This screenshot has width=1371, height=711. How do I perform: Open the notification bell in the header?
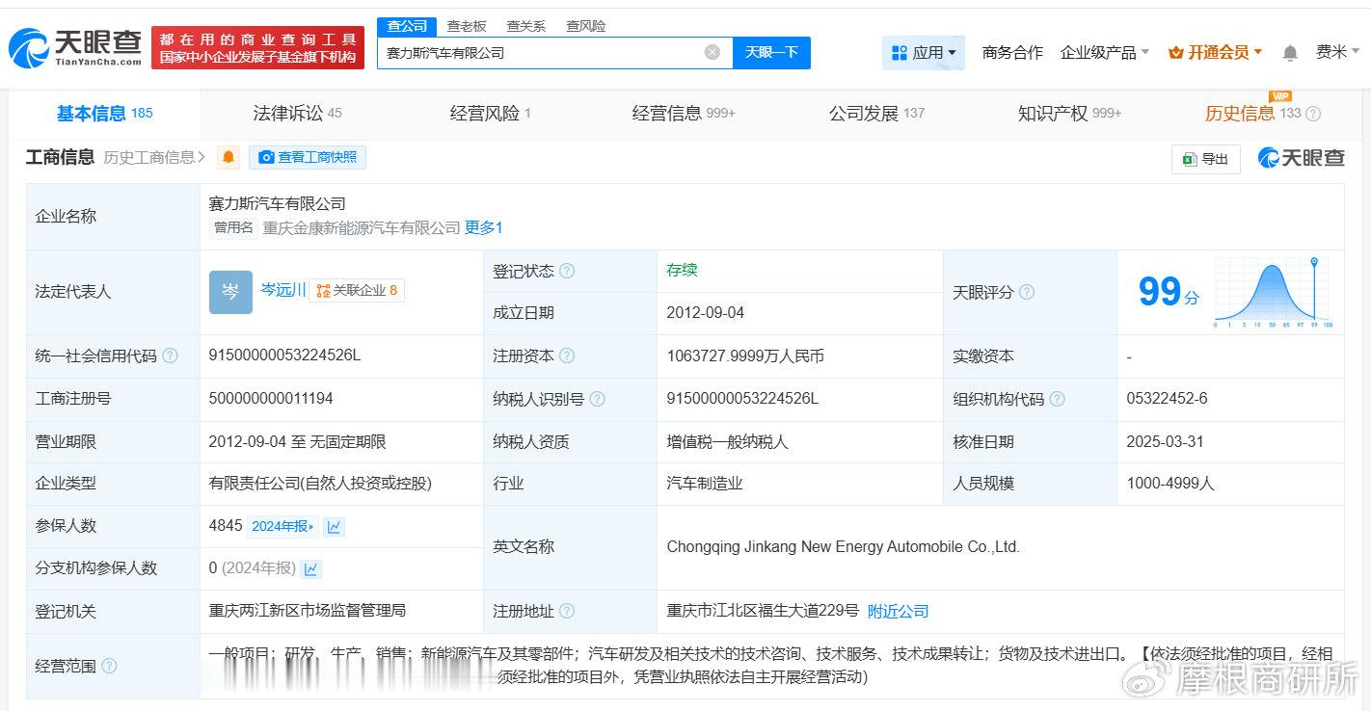point(1290,53)
